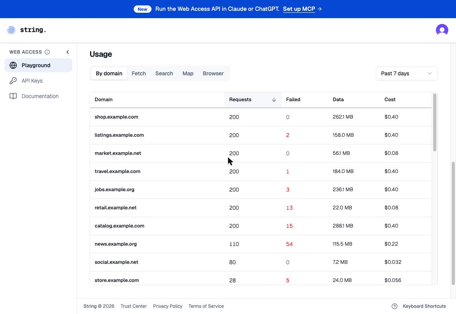Open the Privacy Policy link
This screenshot has width=456, height=314.
pyautogui.click(x=167, y=306)
